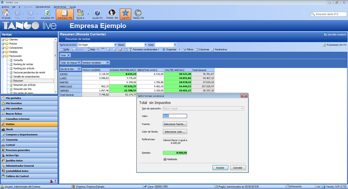Open Parámetros toolbar button

(219, 50)
